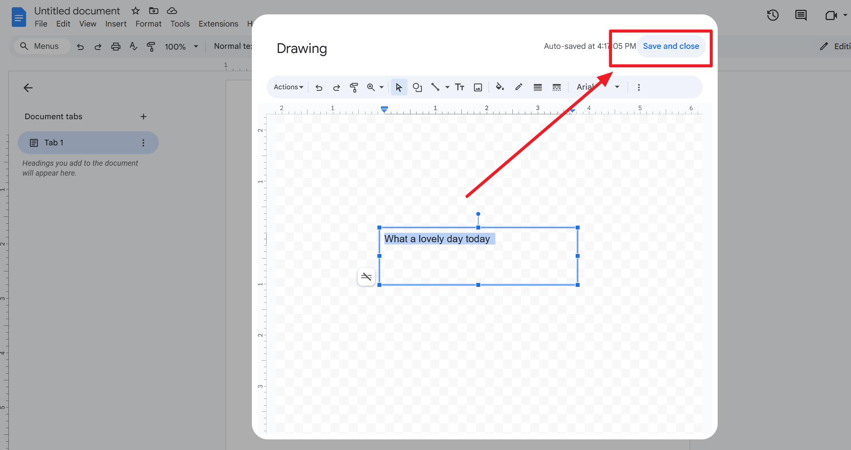Click Save and close button
Viewport: 851px width, 450px height.
coord(671,46)
